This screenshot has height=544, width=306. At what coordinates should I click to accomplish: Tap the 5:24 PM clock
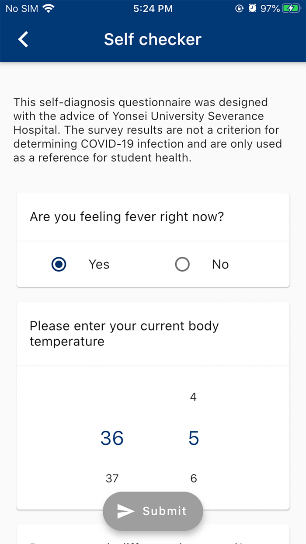click(x=153, y=8)
